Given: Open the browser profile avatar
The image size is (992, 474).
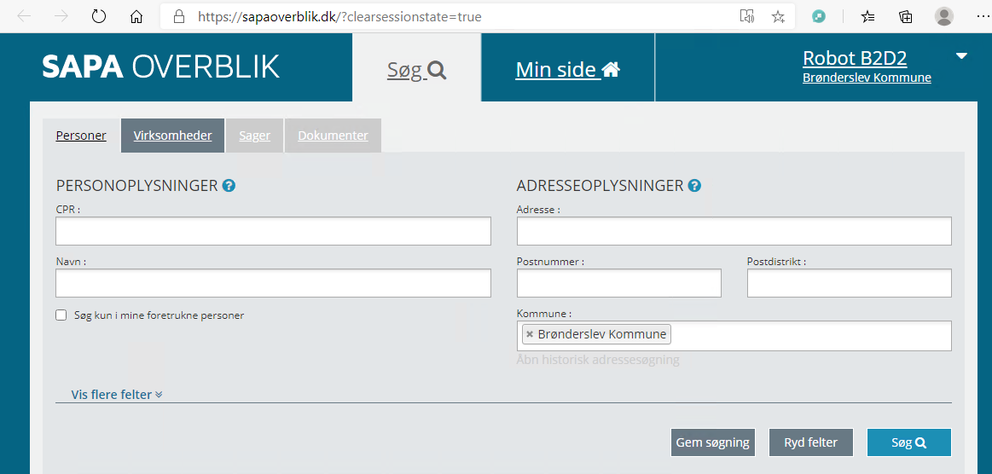Looking at the screenshot, I should pyautogui.click(x=944, y=16).
